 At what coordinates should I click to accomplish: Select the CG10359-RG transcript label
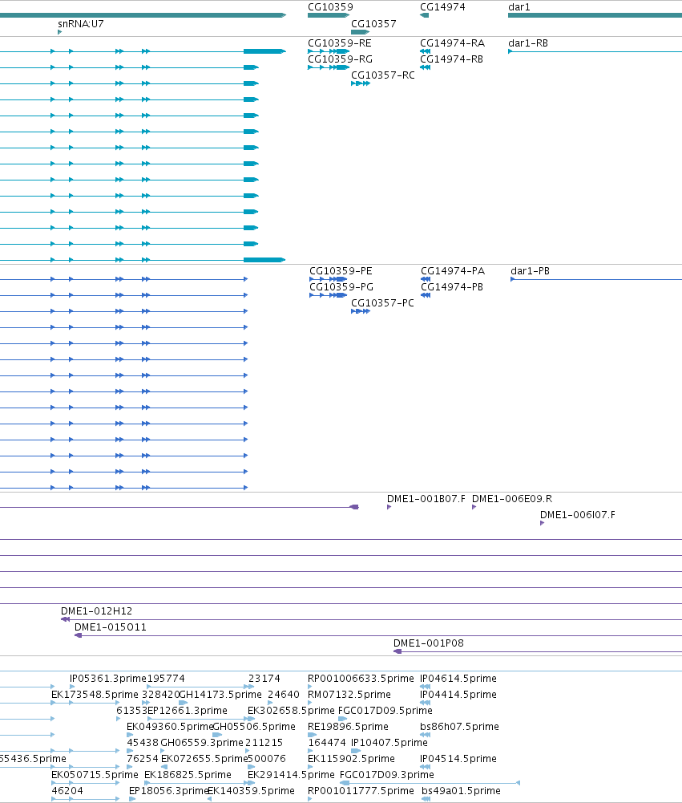(x=341, y=59)
